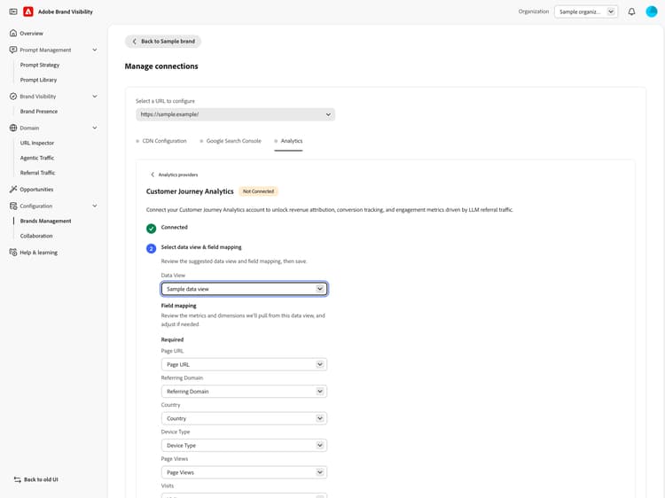Click the Overview home icon
The height and width of the screenshot is (498, 665).
tap(13, 33)
